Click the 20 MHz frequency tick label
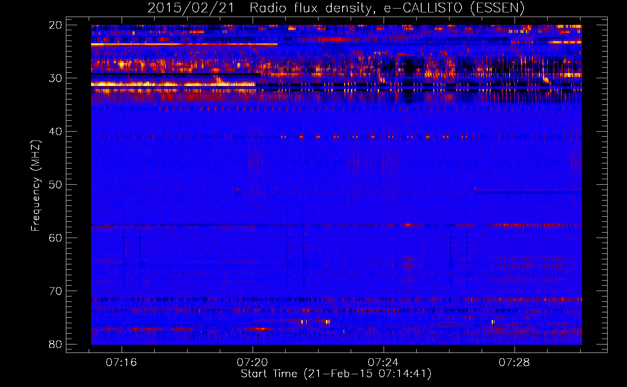627x387 pixels. [x=55, y=25]
